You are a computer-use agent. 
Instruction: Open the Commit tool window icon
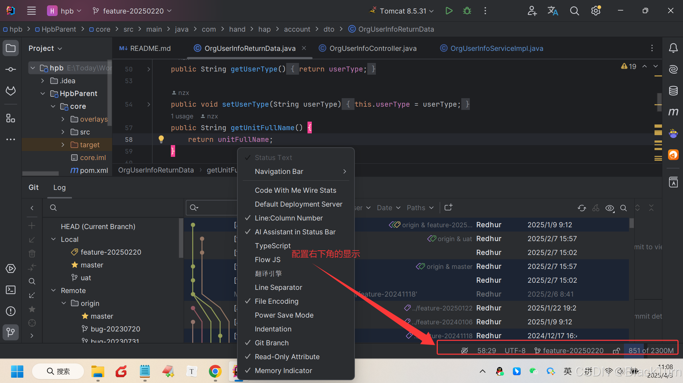coord(11,69)
